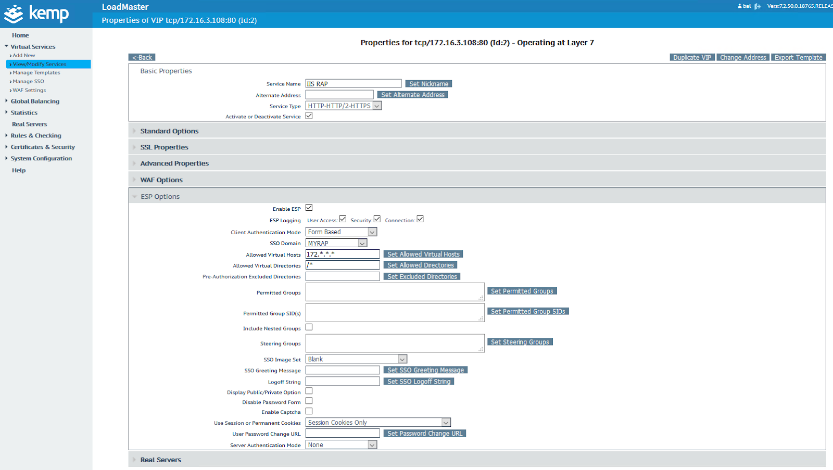Viewport: 833px width, 470px height.
Task: Expand the SSL Properties section
Action: [x=164, y=147]
